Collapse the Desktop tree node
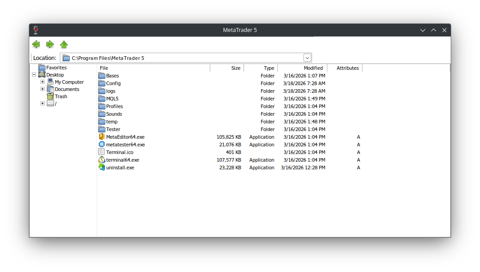Viewport: 480px width, 272px height. pos(34,75)
